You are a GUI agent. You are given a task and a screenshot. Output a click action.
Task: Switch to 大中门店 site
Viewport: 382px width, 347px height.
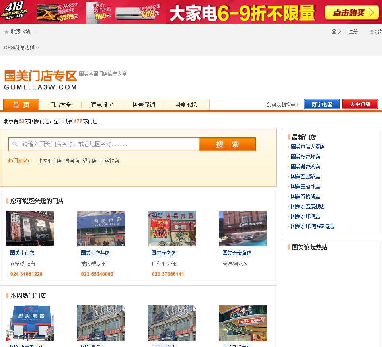pos(360,104)
